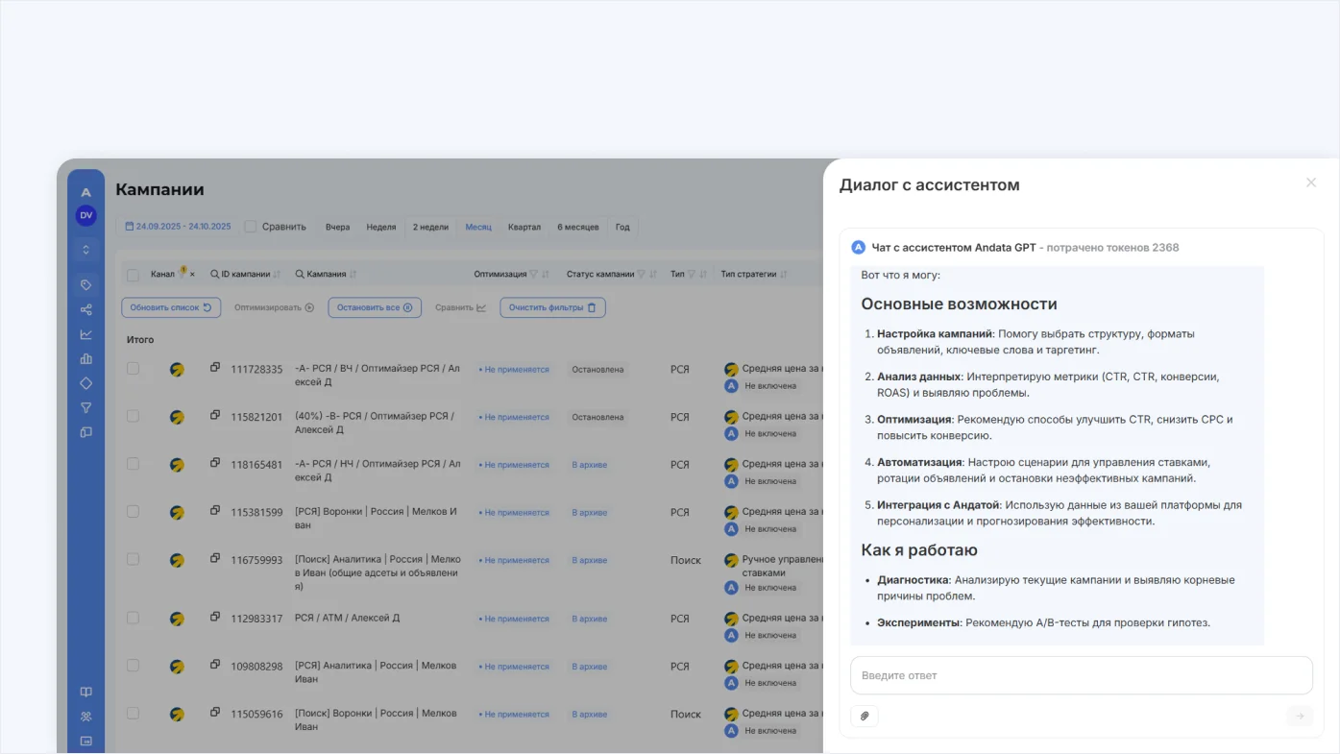
Task: Tick the checkbox for campaign 112983317
Action: tap(134, 618)
